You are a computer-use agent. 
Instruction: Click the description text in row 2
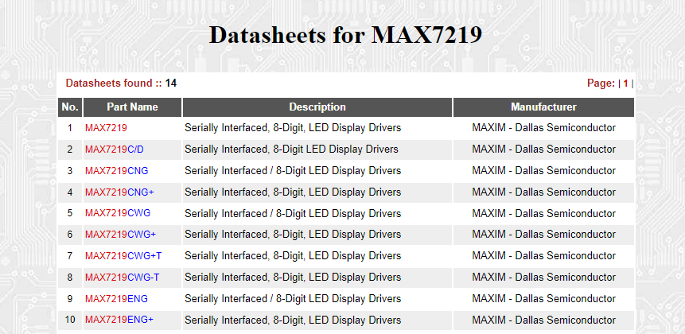(291, 150)
